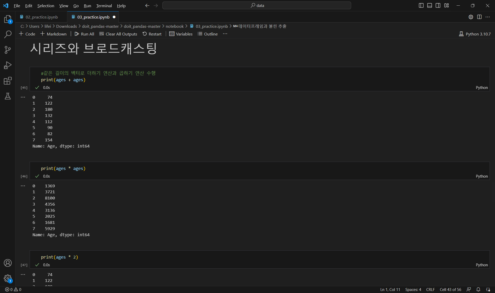495x293 pixels.
Task: Toggle the bottom Panel layout button
Action: pyautogui.click(x=430, y=5)
